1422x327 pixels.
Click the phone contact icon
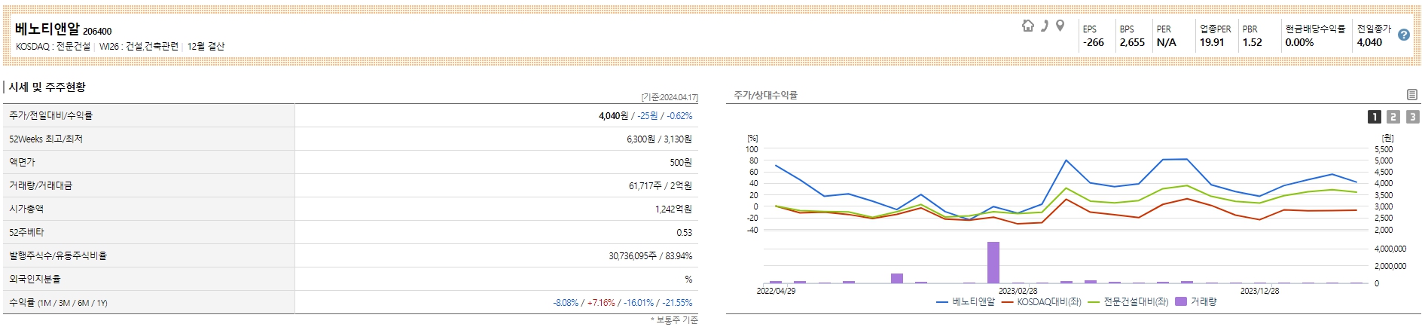coord(1045,26)
